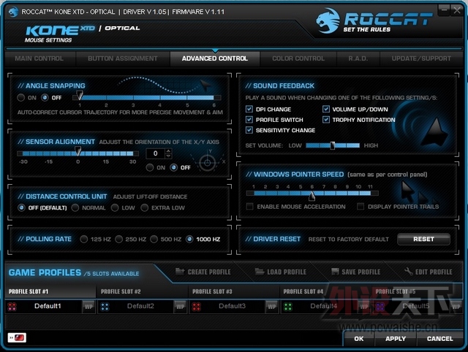Screen dimensions: 468x352
Task: Open the R.A.D. tab
Action: click(358, 58)
